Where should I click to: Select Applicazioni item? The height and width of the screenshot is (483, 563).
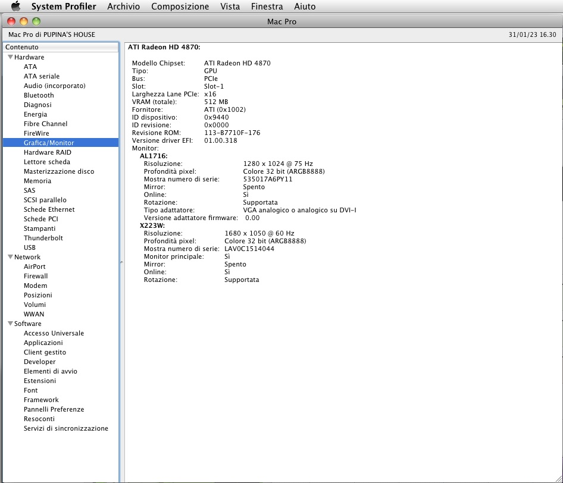pos(43,343)
